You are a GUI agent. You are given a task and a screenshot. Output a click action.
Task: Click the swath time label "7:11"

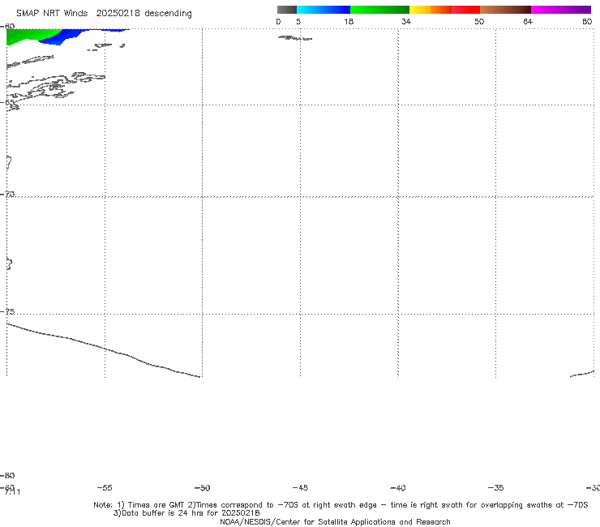click(x=12, y=492)
